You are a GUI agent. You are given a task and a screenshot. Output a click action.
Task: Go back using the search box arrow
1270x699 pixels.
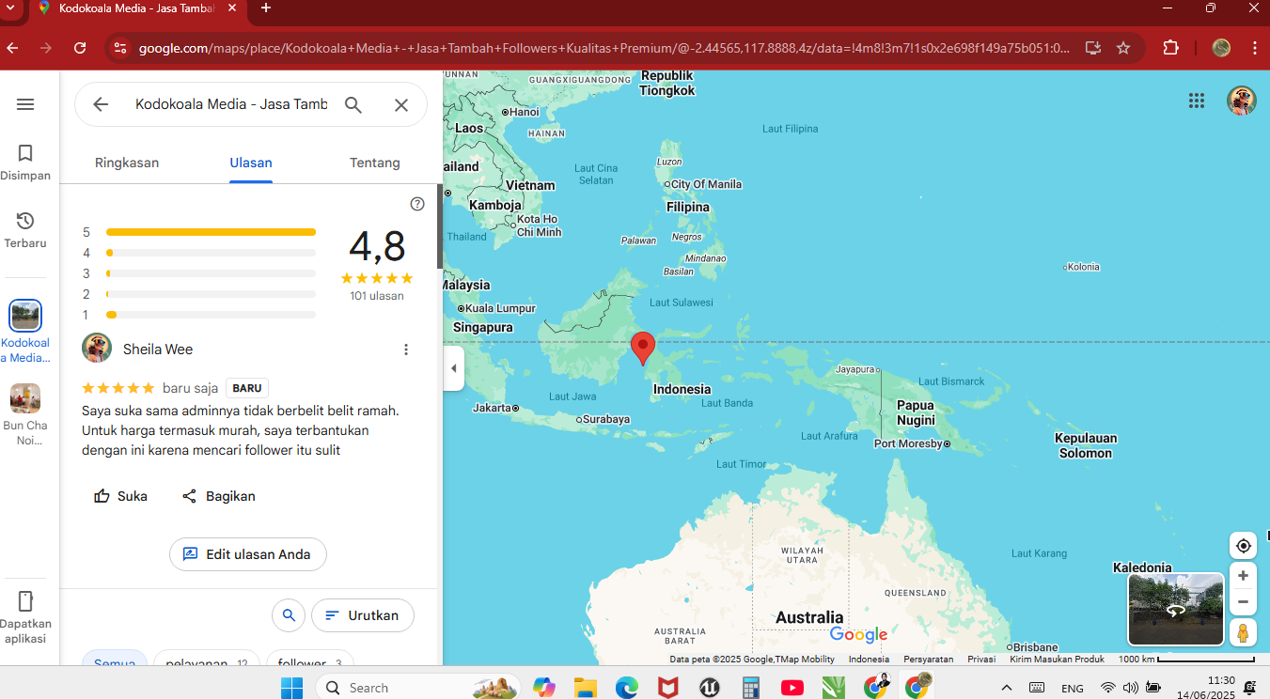101,104
